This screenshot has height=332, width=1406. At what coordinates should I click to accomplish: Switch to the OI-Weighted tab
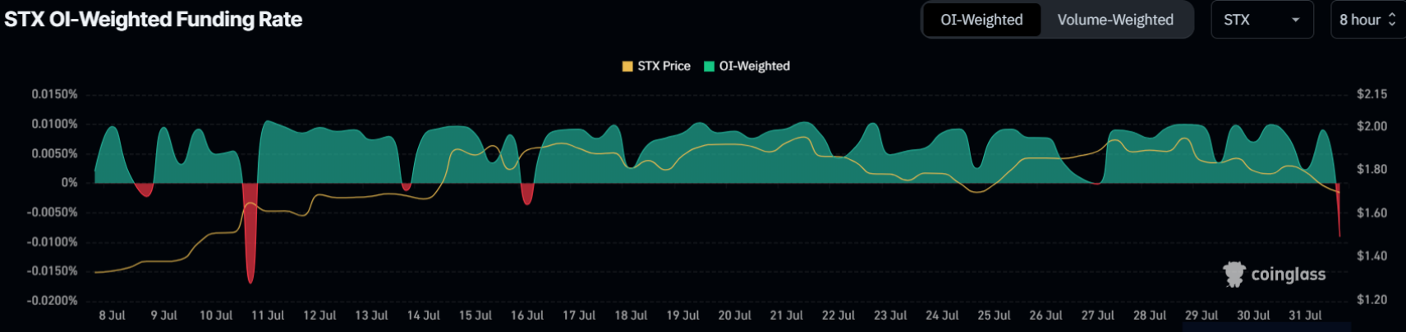pyautogui.click(x=981, y=20)
